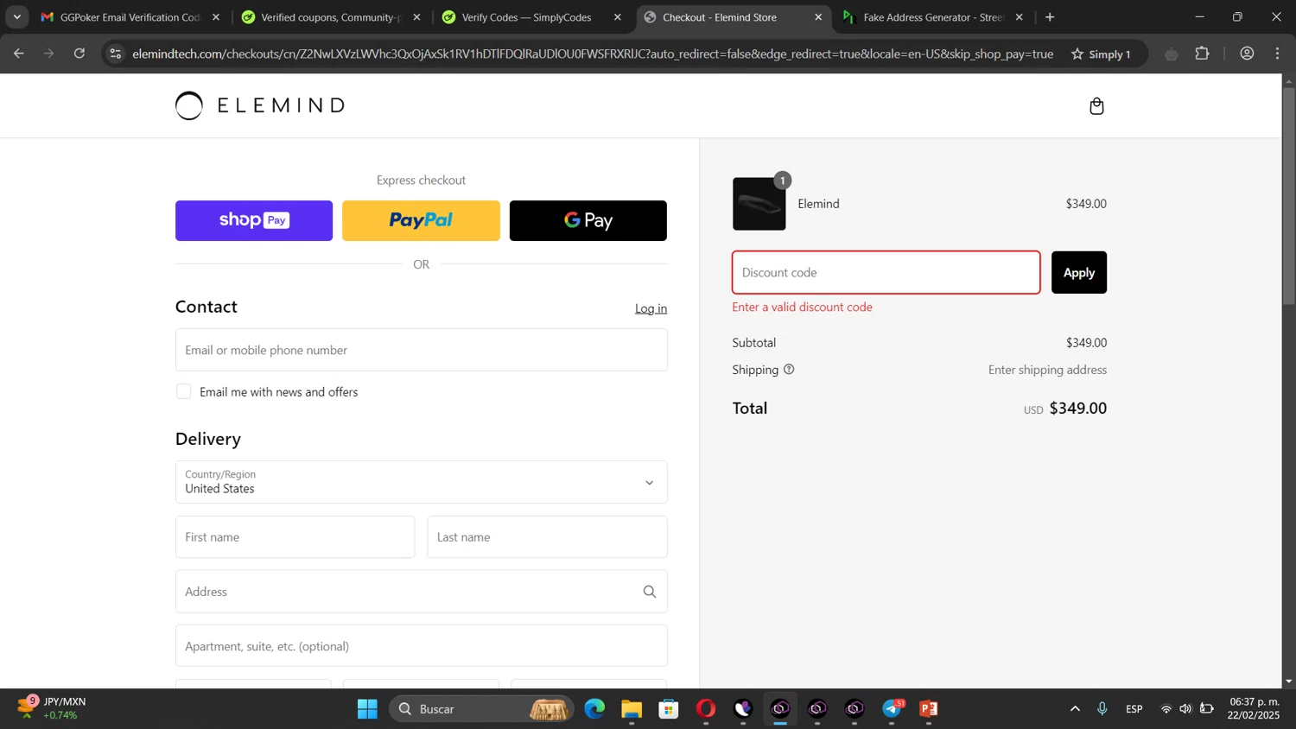This screenshot has height=729, width=1296.
Task: Open Telegram from the taskbar
Action: click(x=893, y=709)
